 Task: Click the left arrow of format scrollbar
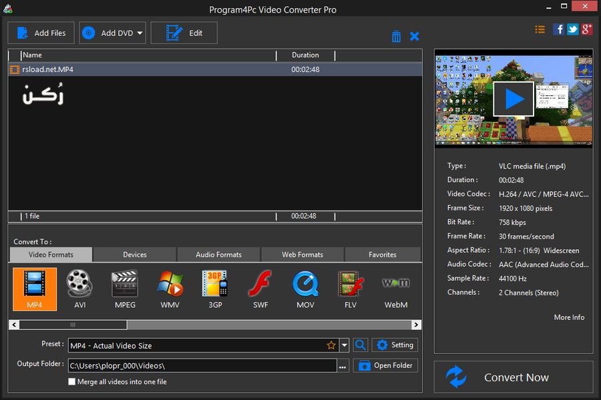pyautogui.click(x=14, y=325)
